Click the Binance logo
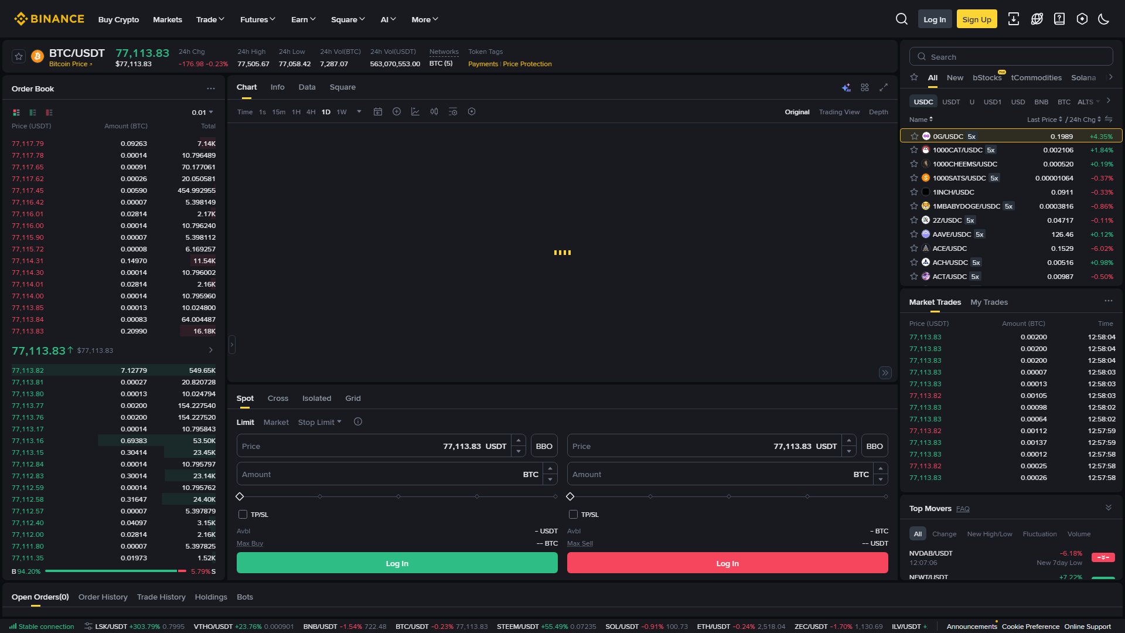Image resolution: width=1125 pixels, height=633 pixels. tap(49, 19)
